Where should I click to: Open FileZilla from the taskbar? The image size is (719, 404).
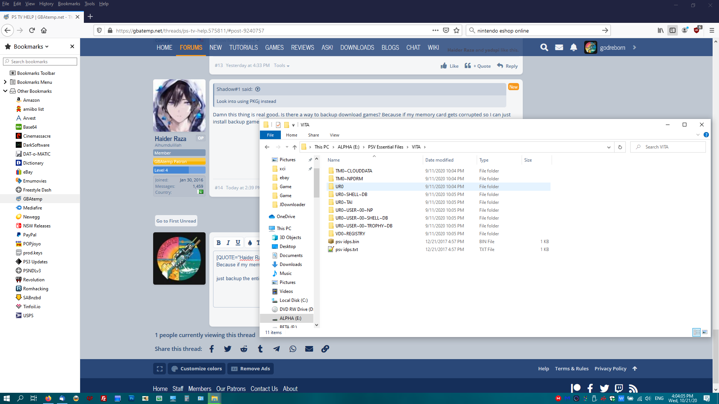(104, 398)
